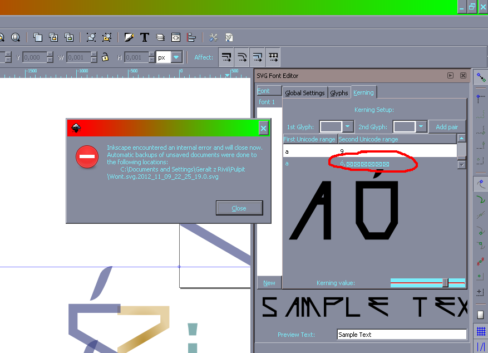This screenshot has width=488, height=353.
Task: Adjust the Kerning value slider
Action: coord(445,282)
